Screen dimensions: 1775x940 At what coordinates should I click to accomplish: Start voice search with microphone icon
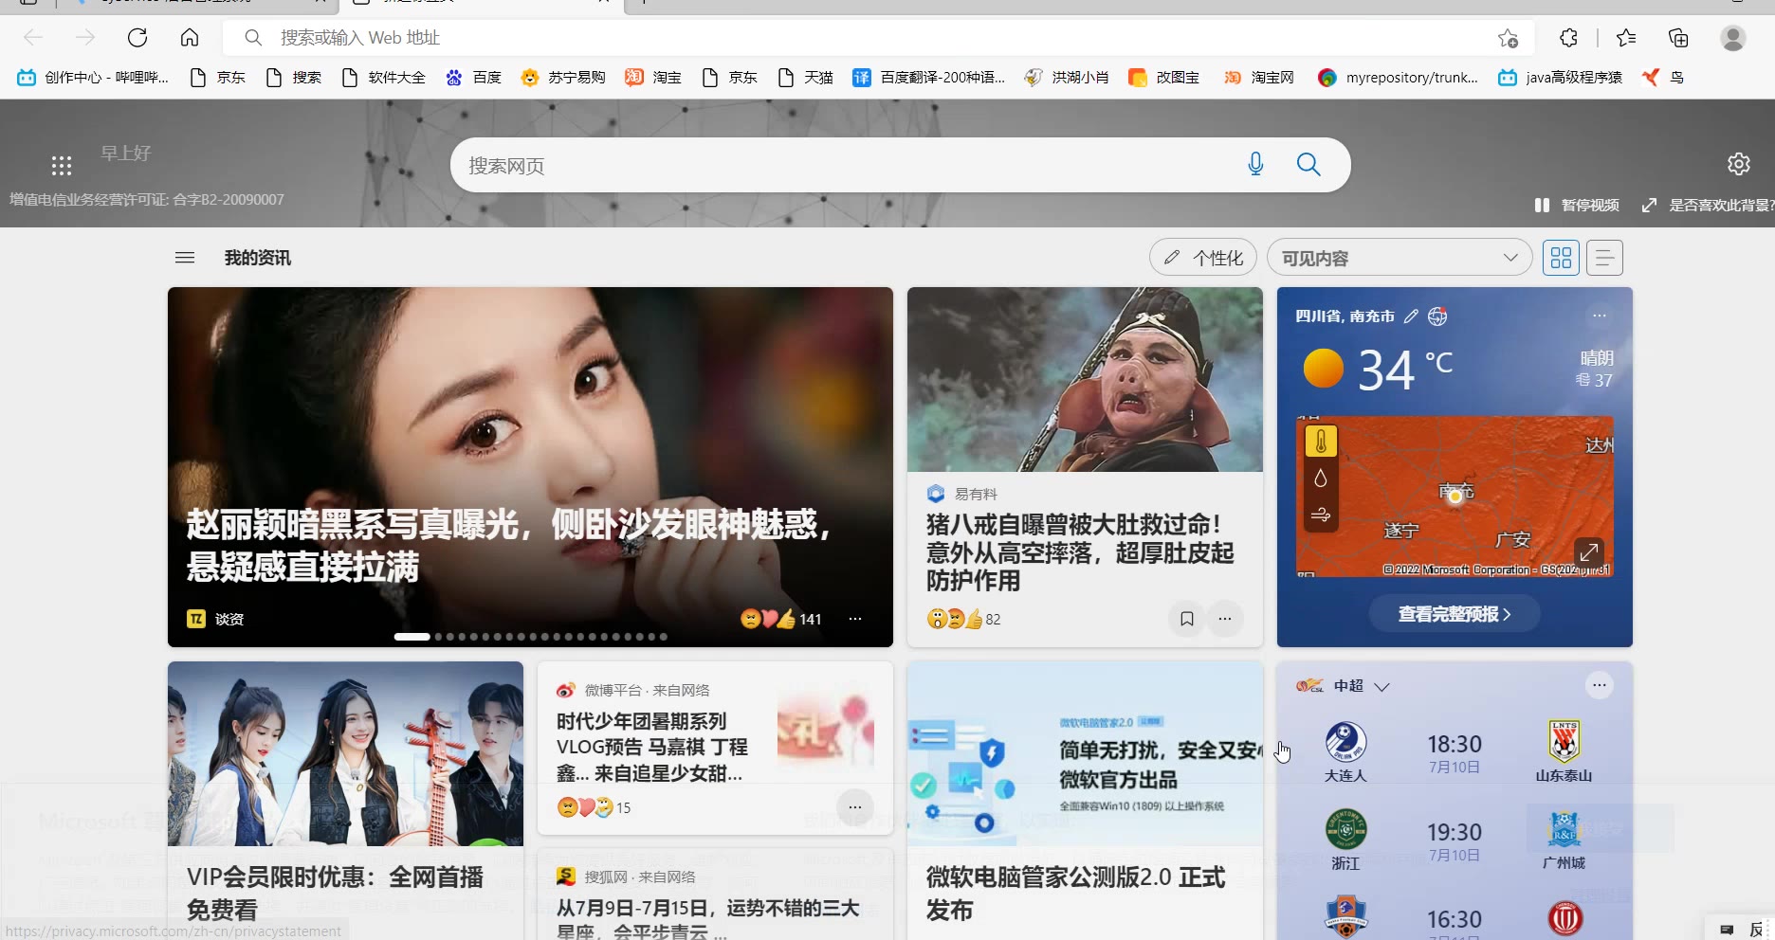[1255, 164]
